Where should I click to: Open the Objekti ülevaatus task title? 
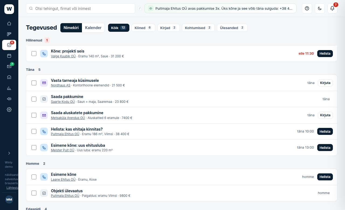click(67, 191)
